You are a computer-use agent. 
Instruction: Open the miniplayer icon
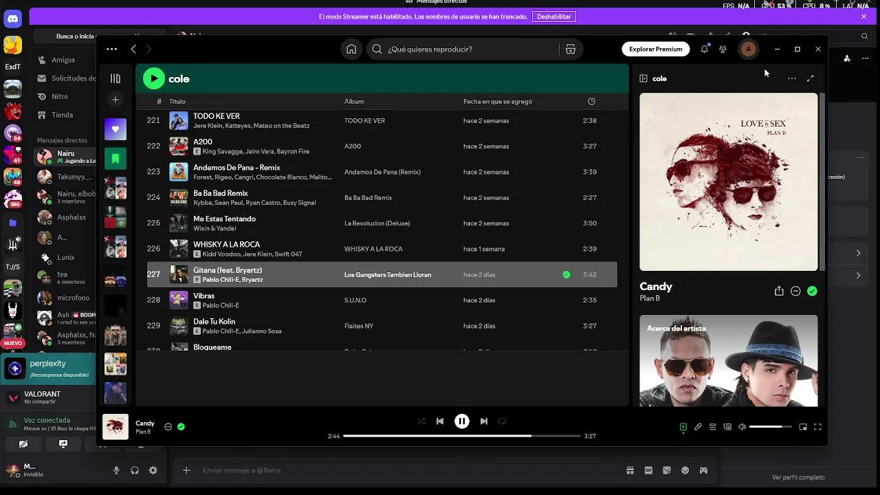click(x=803, y=427)
